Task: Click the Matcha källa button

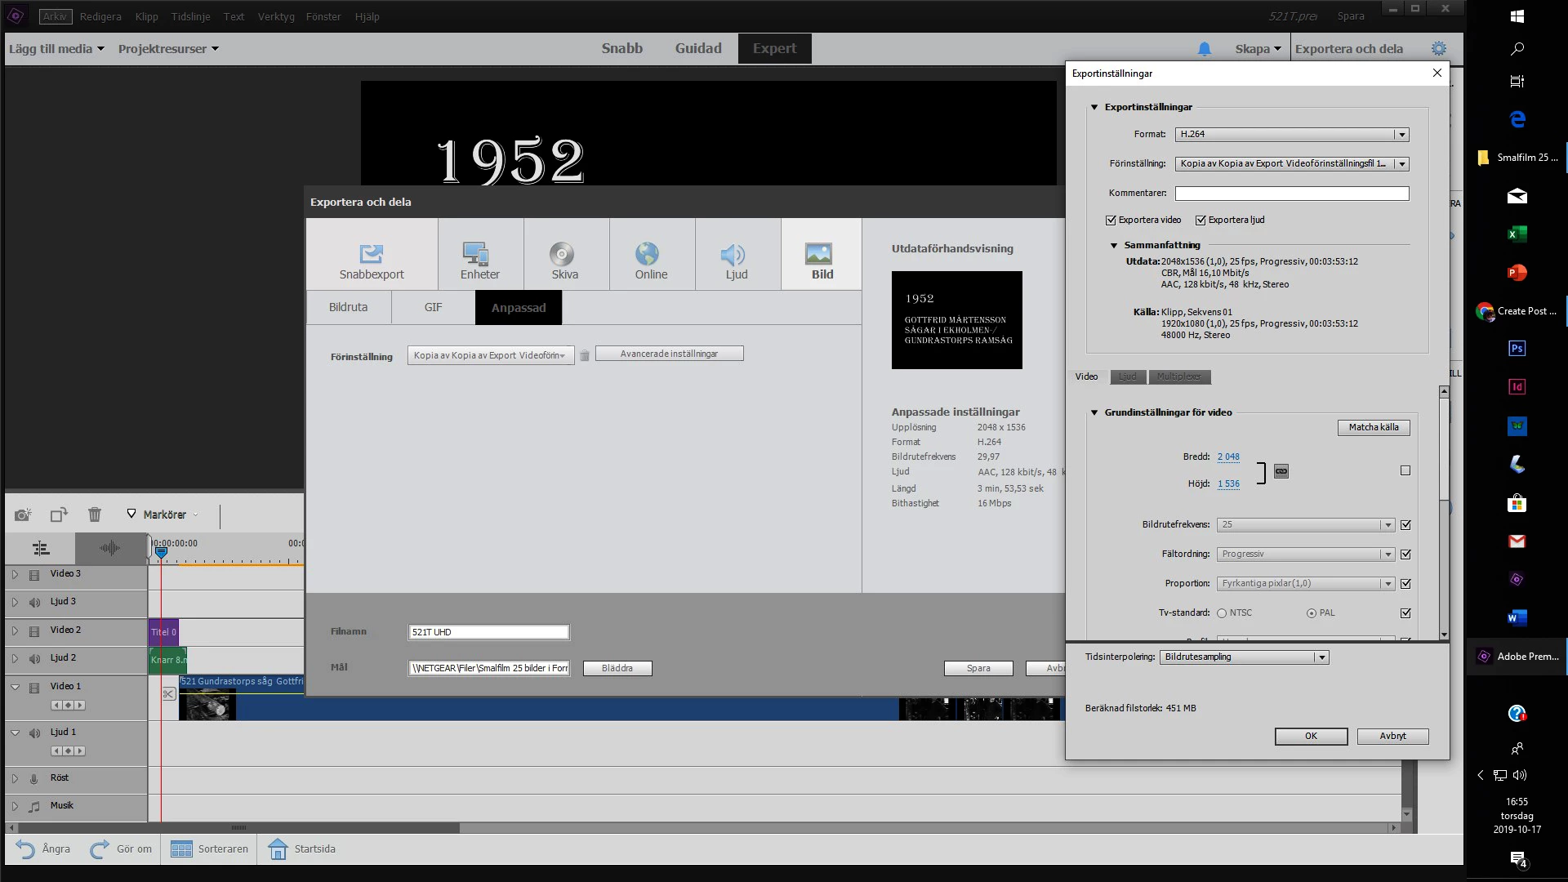Action: pos(1373,428)
